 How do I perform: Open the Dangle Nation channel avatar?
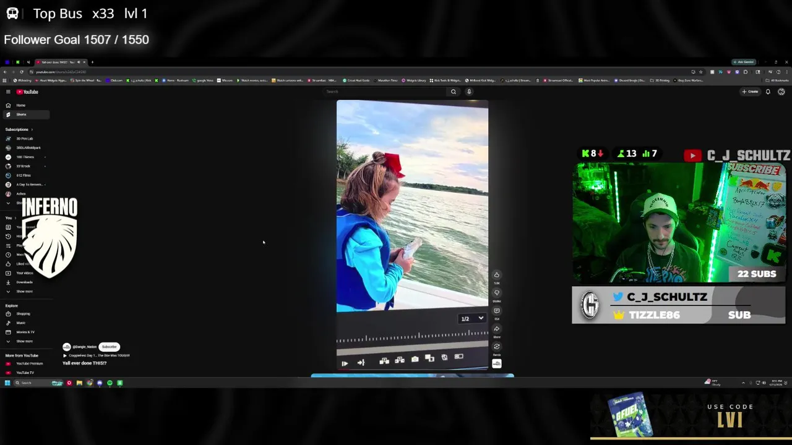(67, 347)
